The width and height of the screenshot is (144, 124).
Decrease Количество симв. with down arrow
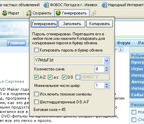click(107, 70)
